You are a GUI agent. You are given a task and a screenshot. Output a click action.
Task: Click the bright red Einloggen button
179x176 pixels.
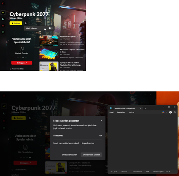pos(22,63)
